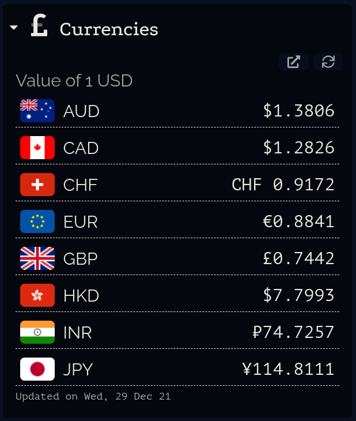Select the AUD currency label
This screenshot has width=356, height=421.
(x=81, y=111)
